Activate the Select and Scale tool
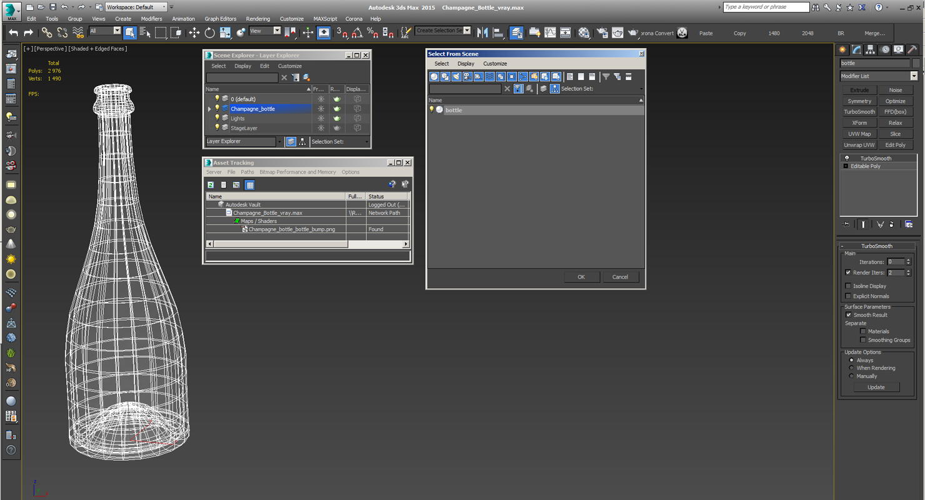The height and width of the screenshot is (500, 925). pos(225,32)
